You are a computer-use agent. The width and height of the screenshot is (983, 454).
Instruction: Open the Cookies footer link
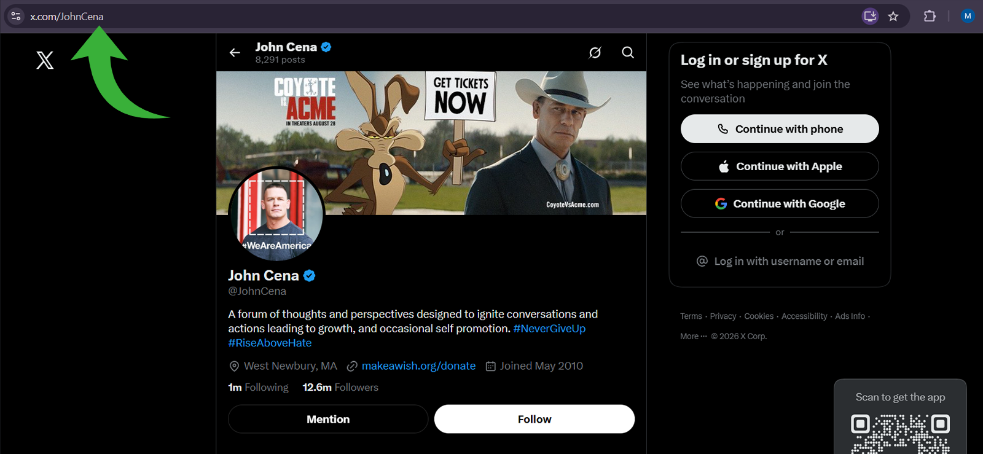(759, 316)
